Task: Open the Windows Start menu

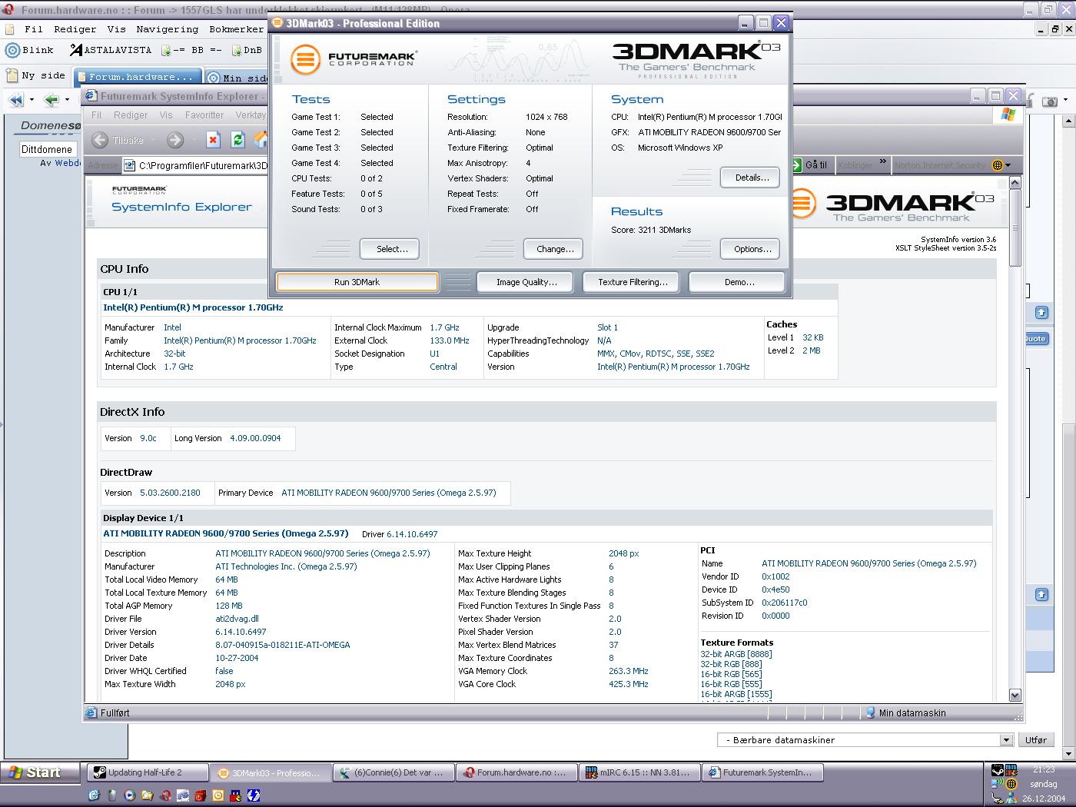Action: 41,772
